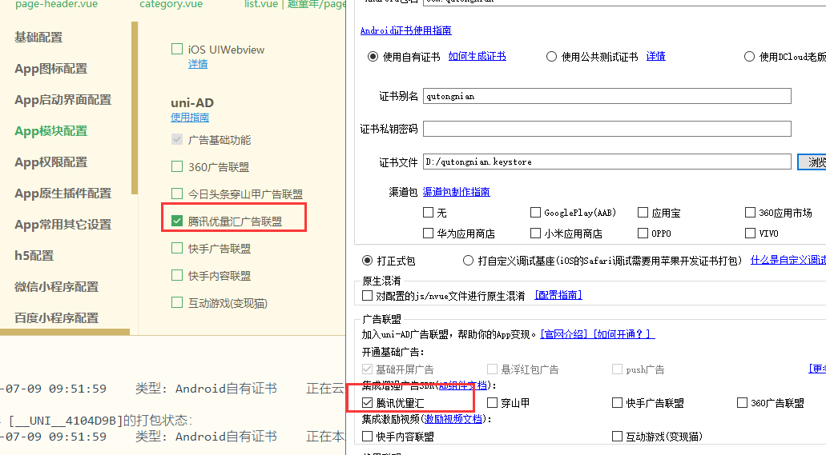Open 微信小程序配置 section

coord(56,287)
